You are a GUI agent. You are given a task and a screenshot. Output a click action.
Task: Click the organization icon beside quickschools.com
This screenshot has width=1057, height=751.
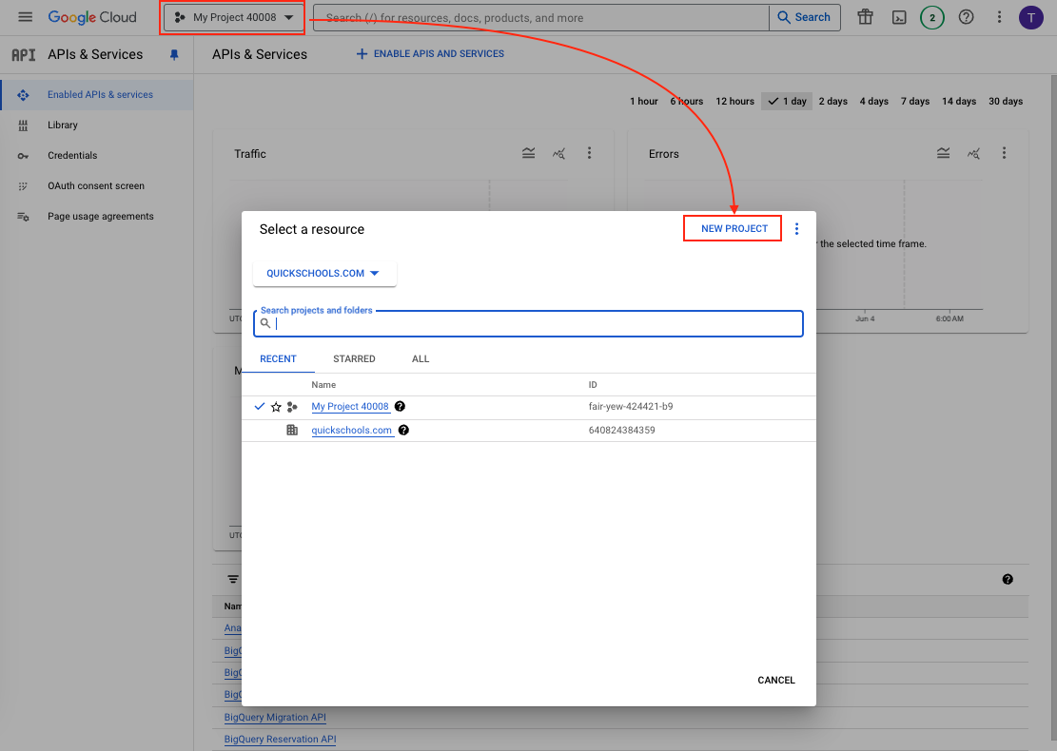tap(292, 430)
